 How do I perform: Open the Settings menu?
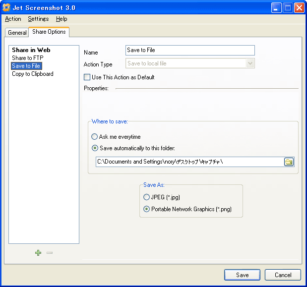coord(38,19)
